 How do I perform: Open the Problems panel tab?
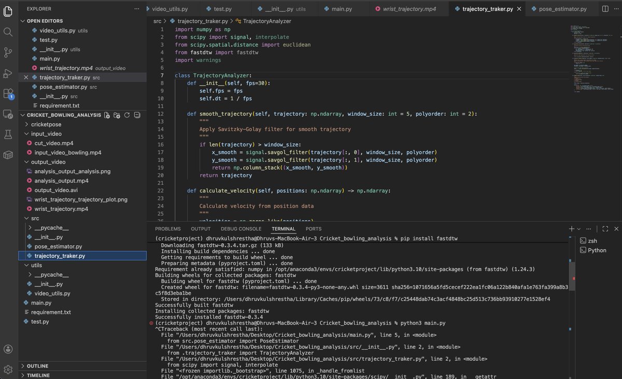coord(168,229)
